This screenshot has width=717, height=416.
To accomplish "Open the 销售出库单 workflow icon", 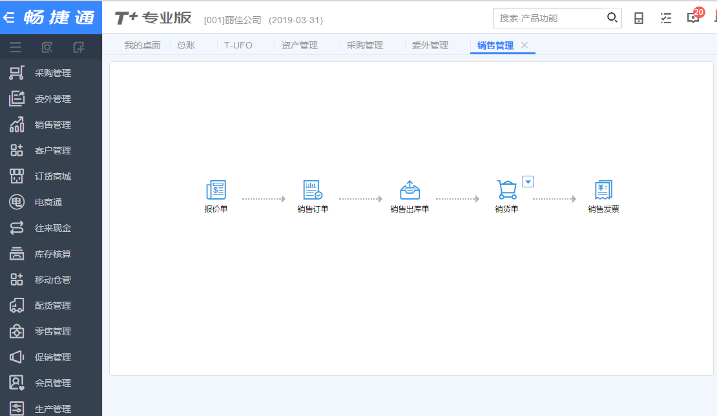I will pyautogui.click(x=410, y=190).
